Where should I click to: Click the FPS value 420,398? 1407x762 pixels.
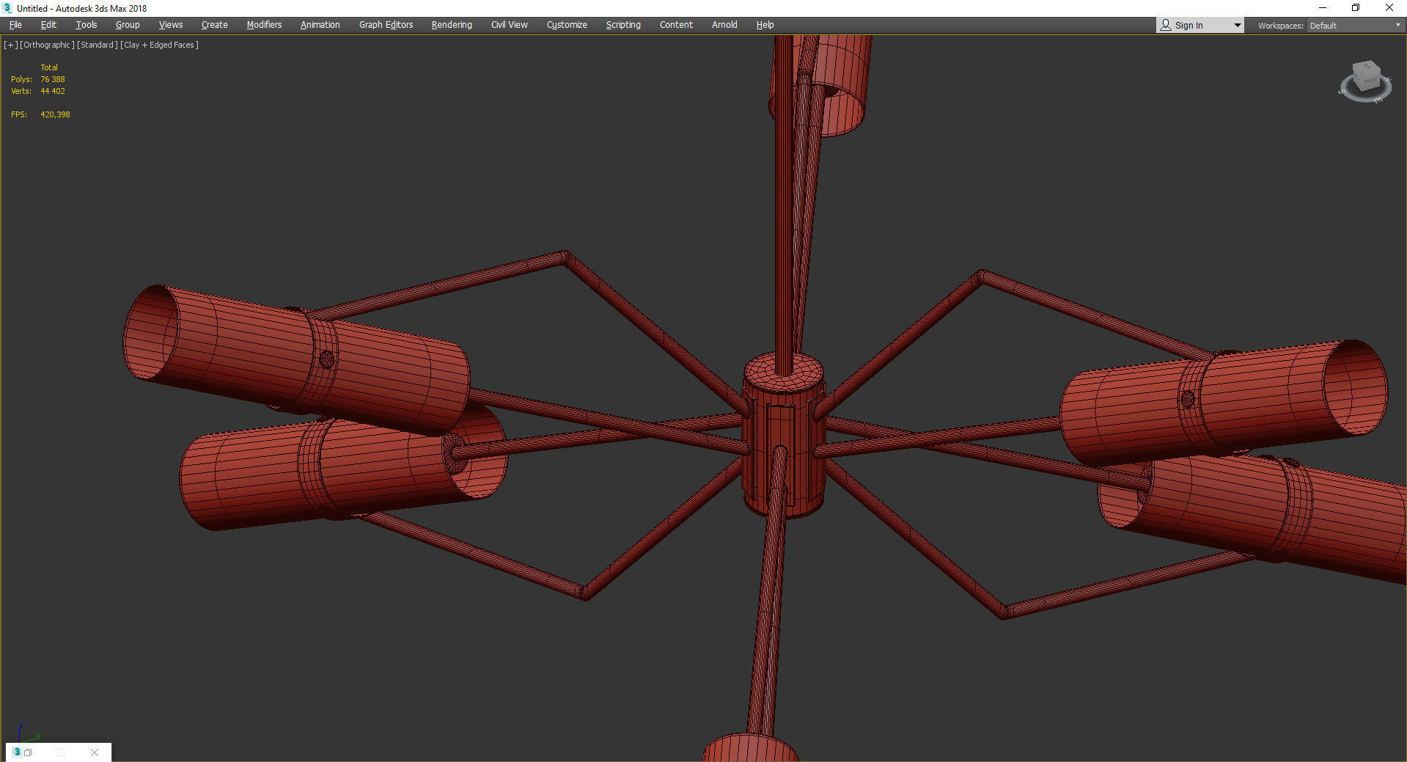(55, 114)
